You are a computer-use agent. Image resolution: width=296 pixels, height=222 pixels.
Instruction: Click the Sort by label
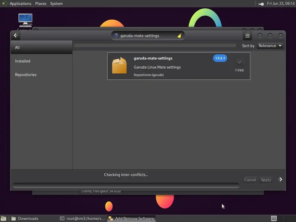click(x=248, y=46)
